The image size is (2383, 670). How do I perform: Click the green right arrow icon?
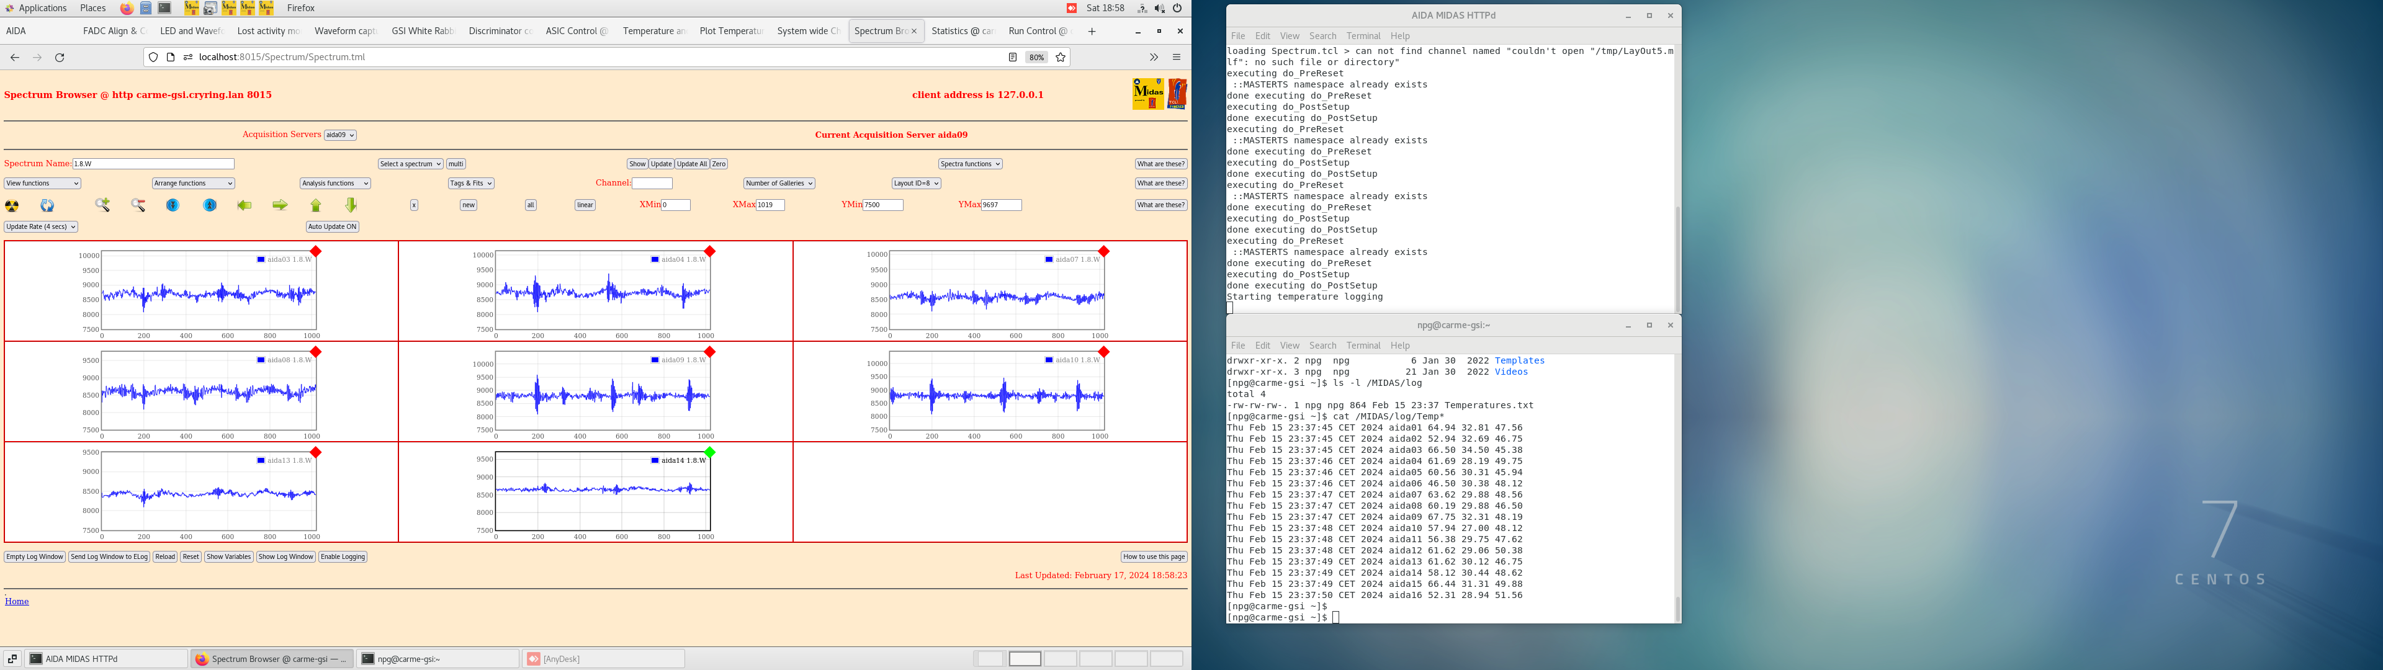(279, 205)
